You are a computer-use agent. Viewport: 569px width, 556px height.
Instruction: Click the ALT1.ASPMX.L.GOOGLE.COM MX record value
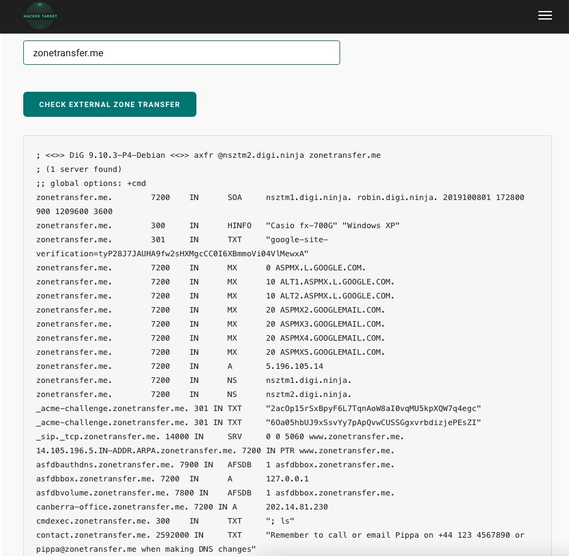pyautogui.click(x=330, y=282)
